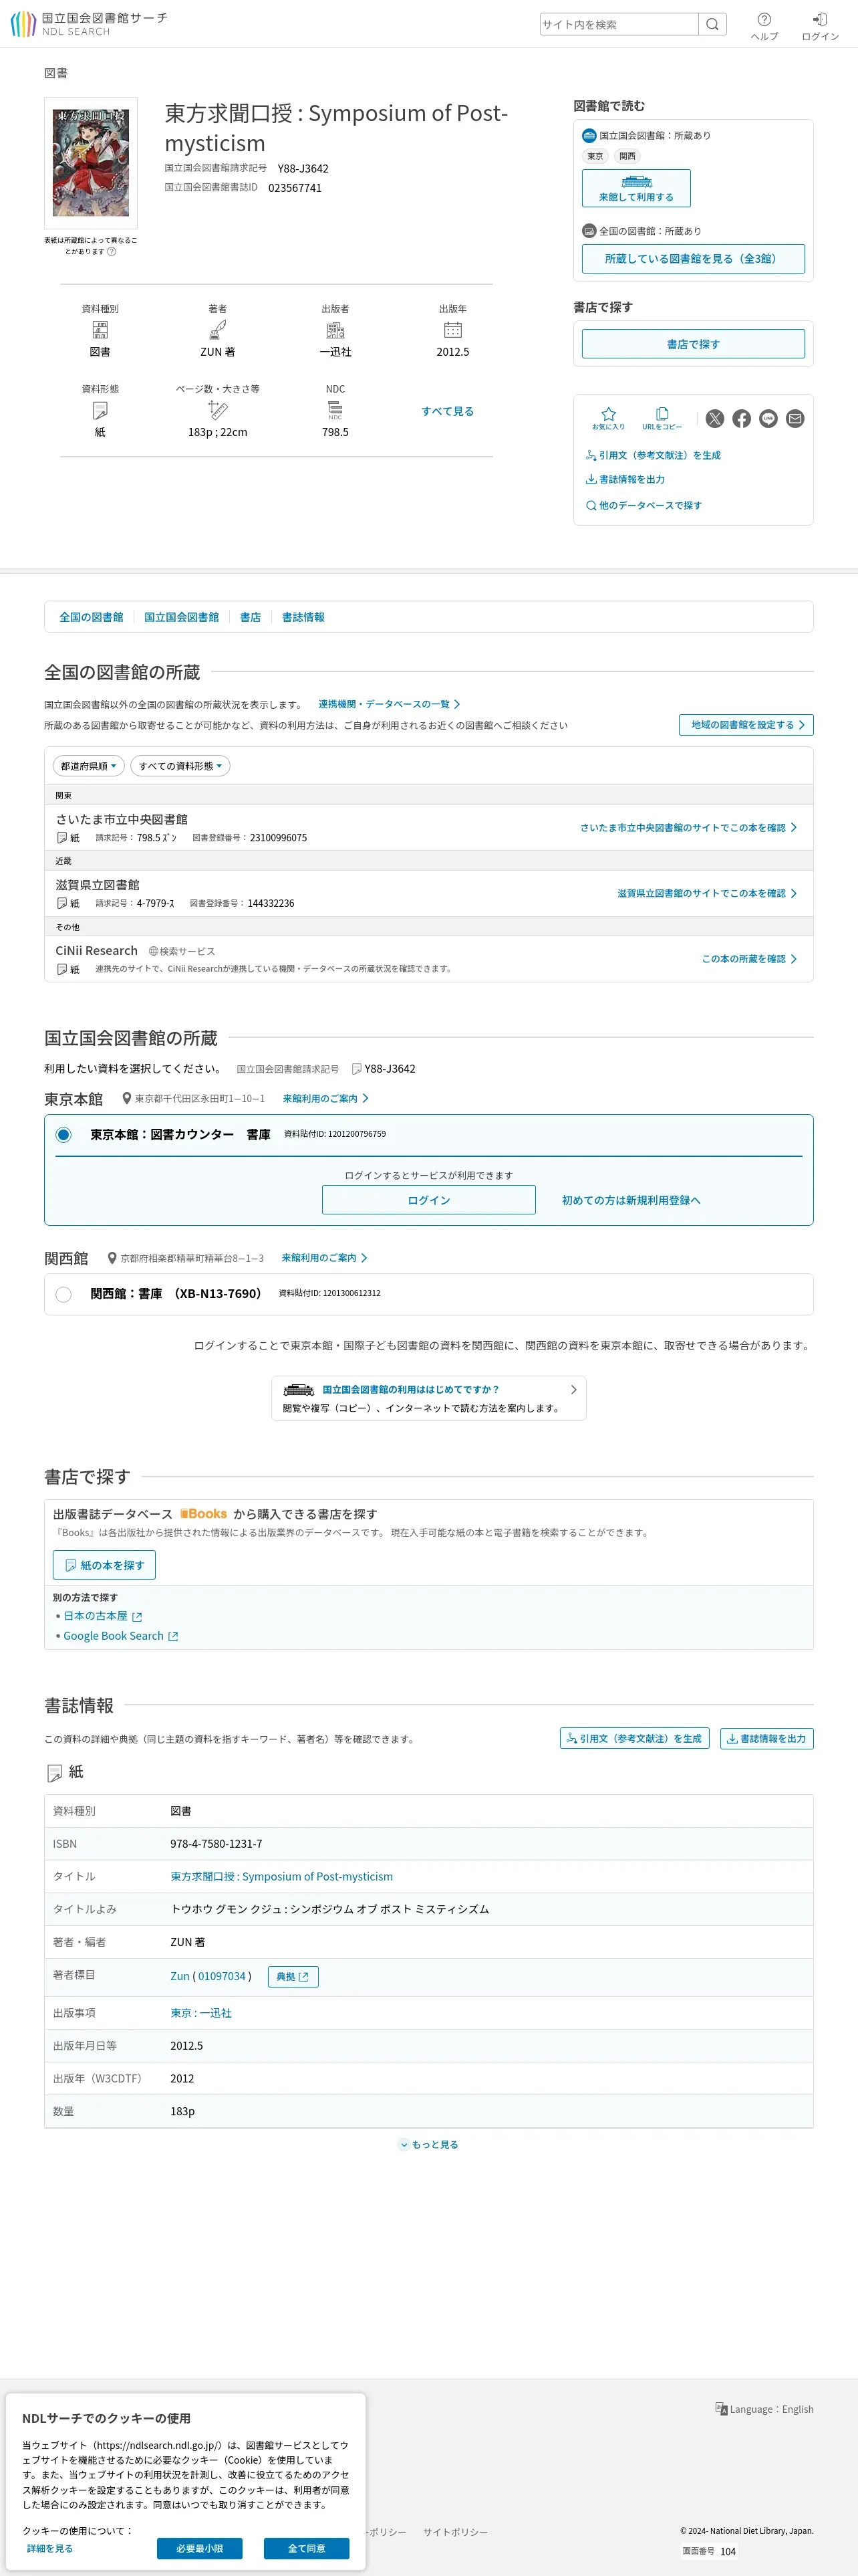This screenshot has width=858, height=2576.
Task: Open 東京本館 来館利用のご案内 link
Action: (x=325, y=1098)
